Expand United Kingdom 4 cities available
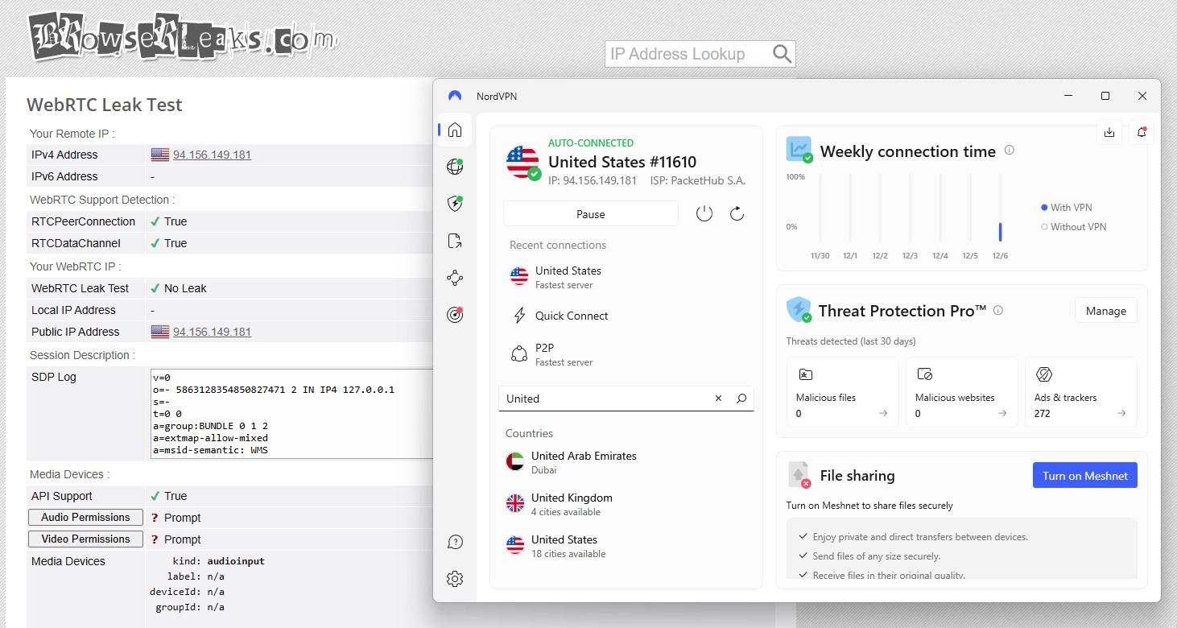Image resolution: width=1177 pixels, height=628 pixels. 626,504
